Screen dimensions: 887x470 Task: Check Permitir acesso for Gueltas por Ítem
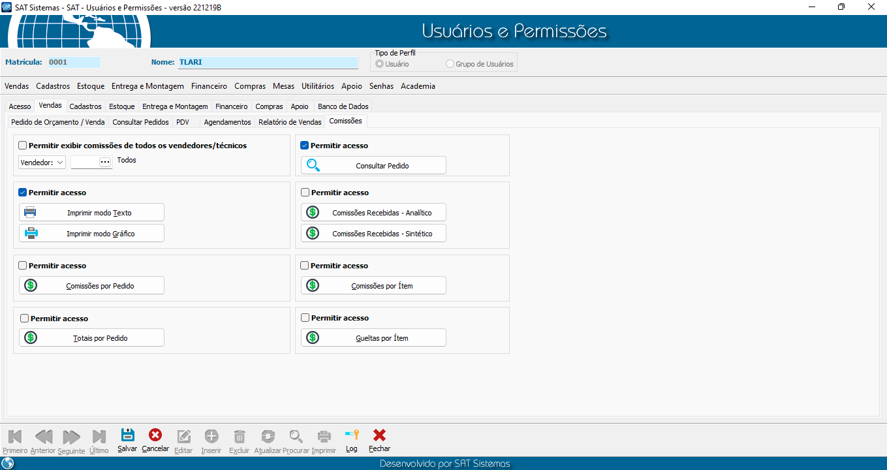pos(305,318)
